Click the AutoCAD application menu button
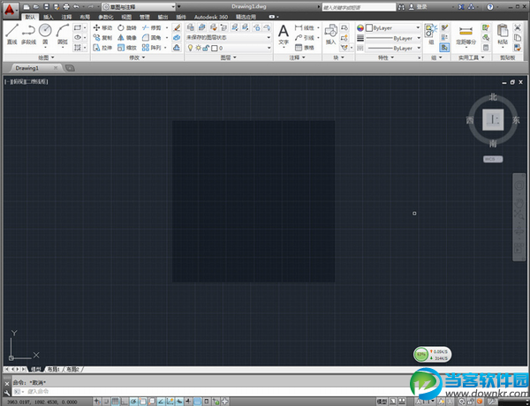 click(x=9, y=8)
